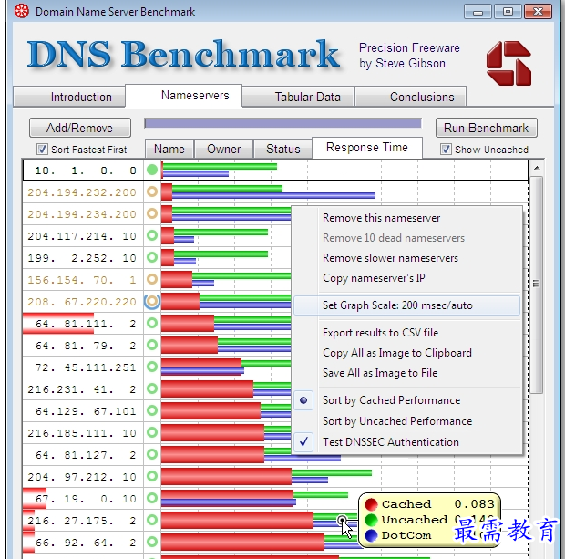Viewport: 565px width, 559px height.
Task: Open the Introduction tab
Action: [69, 97]
